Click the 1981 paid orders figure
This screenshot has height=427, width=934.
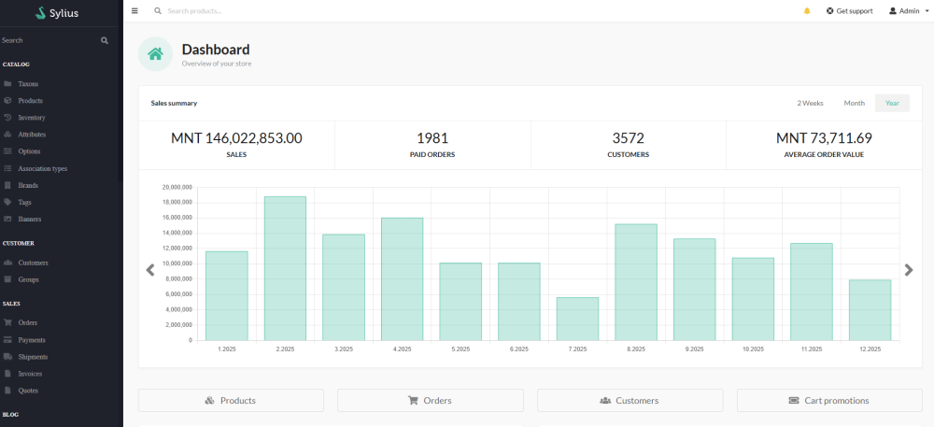tap(432, 138)
